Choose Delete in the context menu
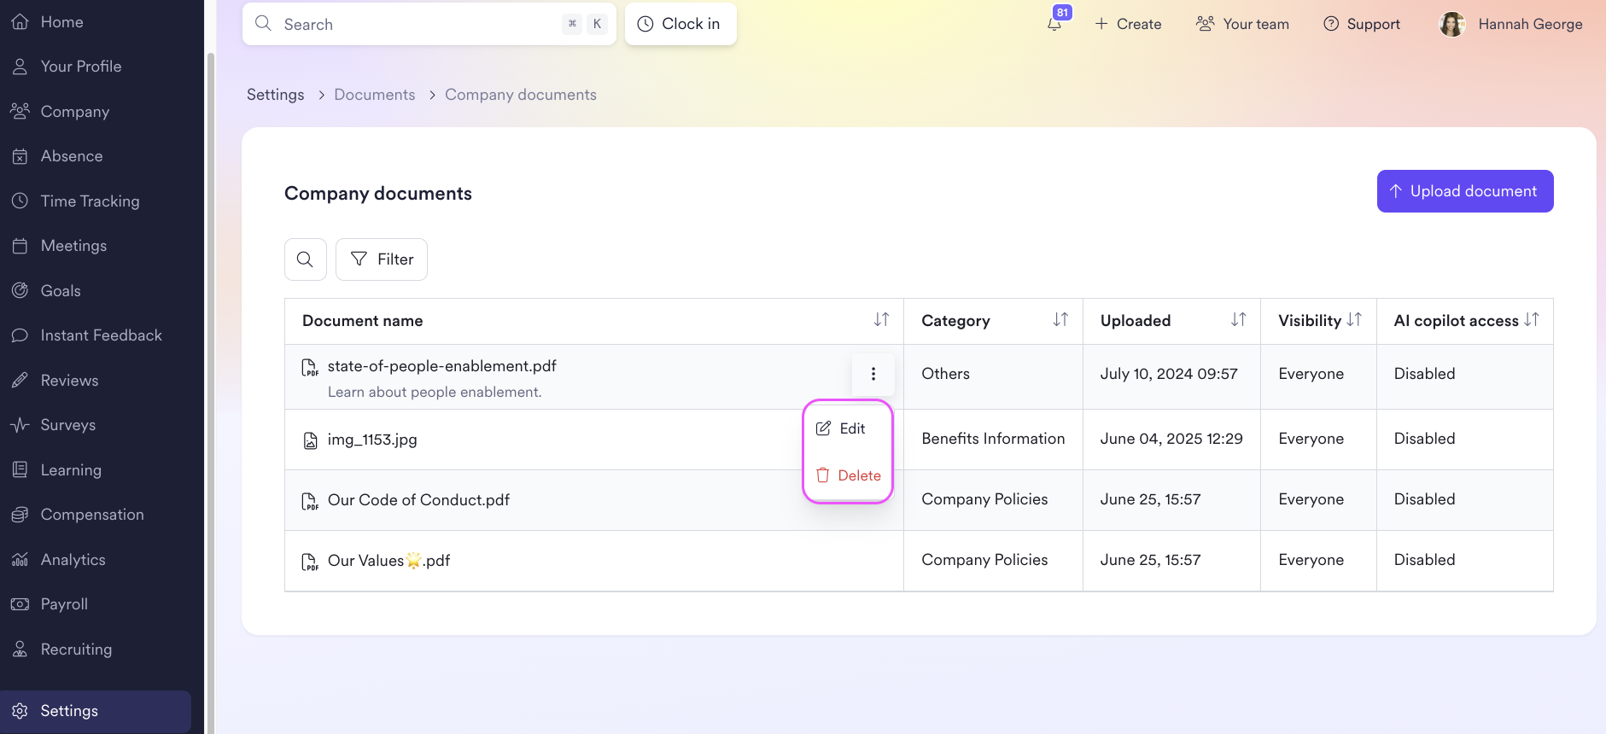1606x734 pixels. (848, 475)
